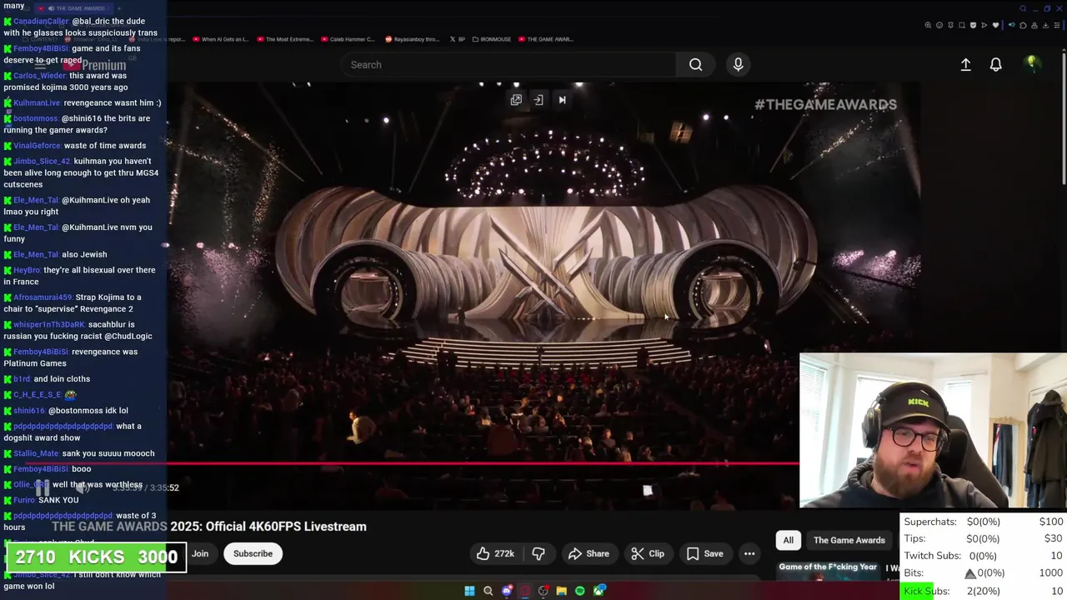This screenshot has height=600, width=1067.
Task: Click the browser shield check icon
Action: pos(973,25)
